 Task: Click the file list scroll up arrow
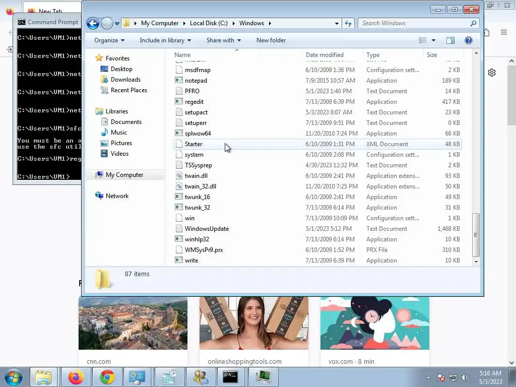476,53
